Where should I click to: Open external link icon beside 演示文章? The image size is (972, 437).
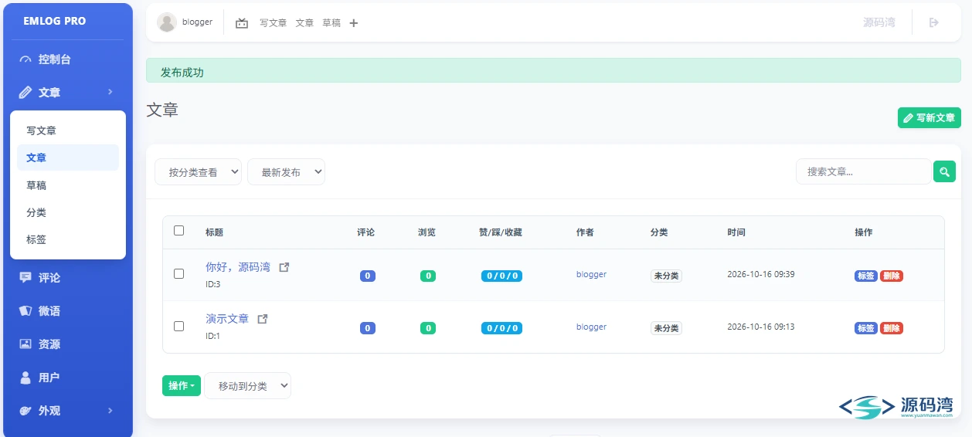263,319
